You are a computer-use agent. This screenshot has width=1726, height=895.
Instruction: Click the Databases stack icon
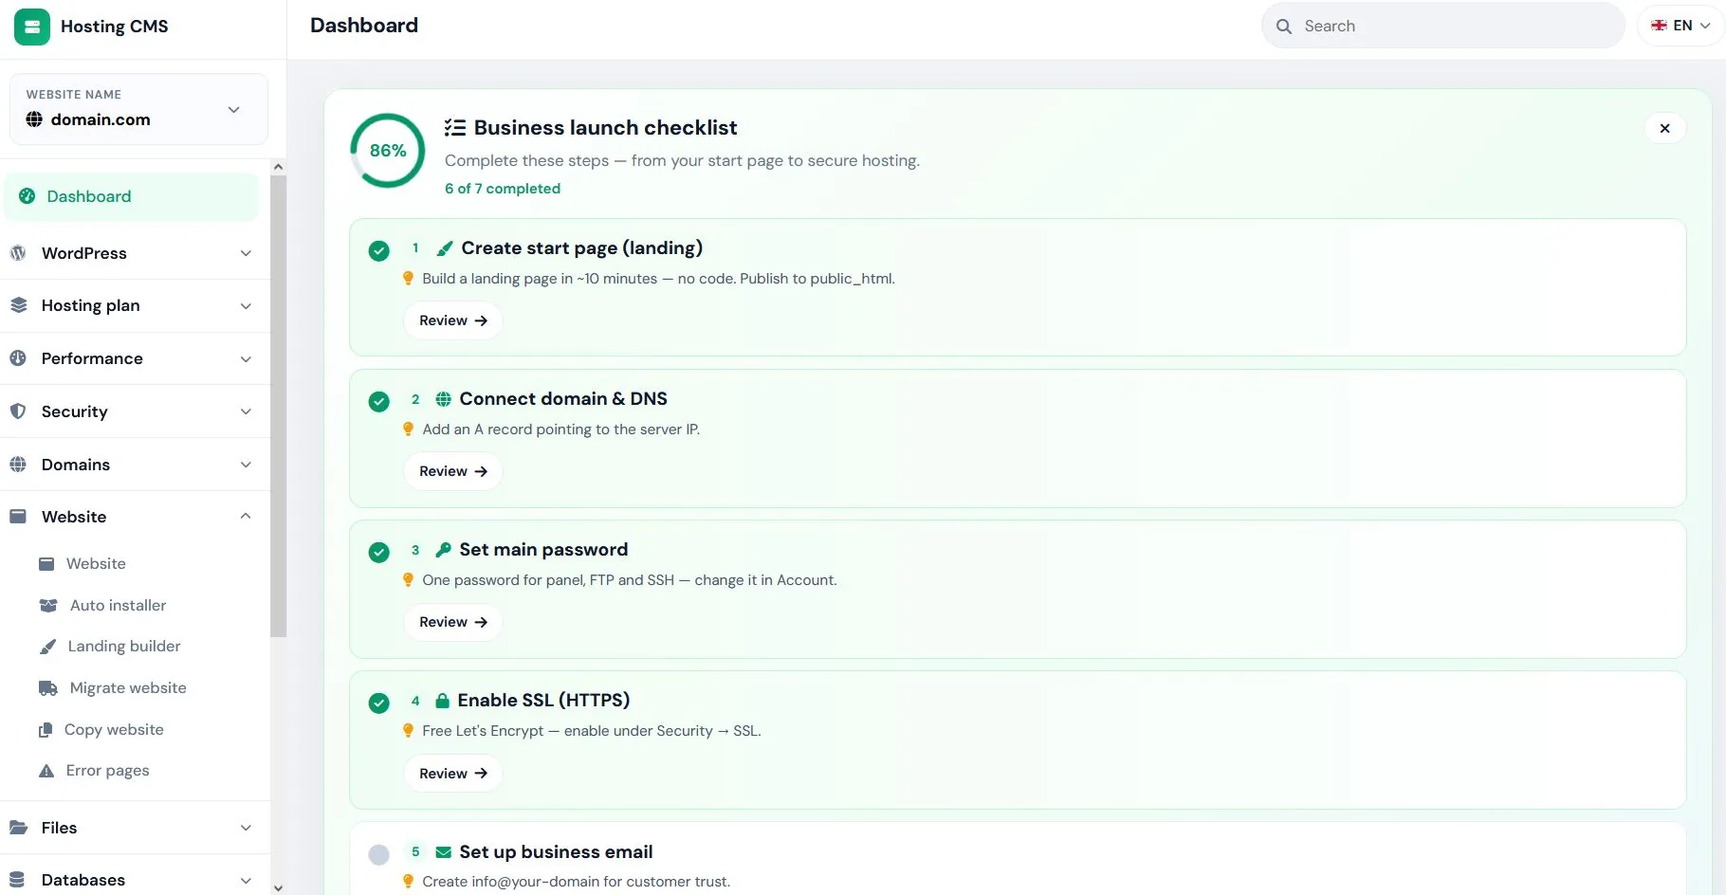pyautogui.click(x=18, y=880)
